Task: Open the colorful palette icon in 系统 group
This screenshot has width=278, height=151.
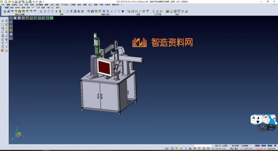Action: (167, 11)
